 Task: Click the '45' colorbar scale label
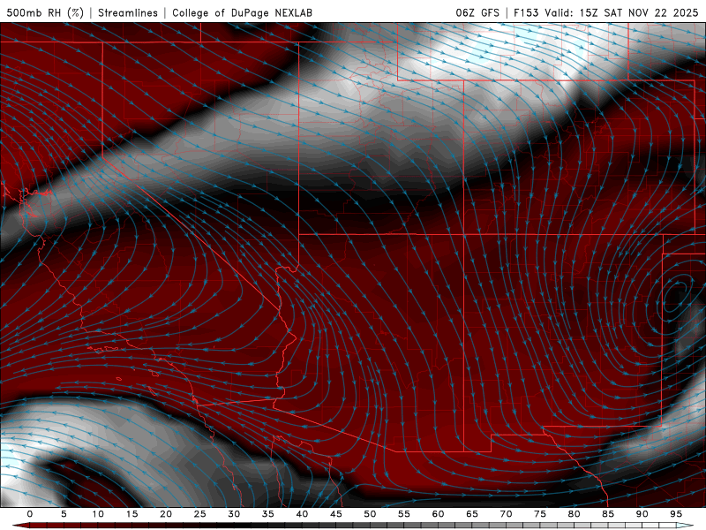(x=336, y=514)
